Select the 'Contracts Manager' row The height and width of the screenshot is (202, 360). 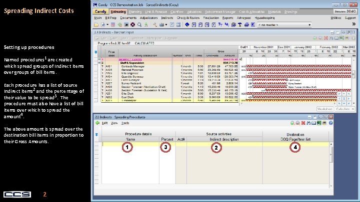click(x=169, y=66)
